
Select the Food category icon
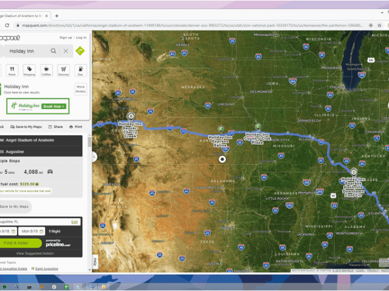coord(12,70)
